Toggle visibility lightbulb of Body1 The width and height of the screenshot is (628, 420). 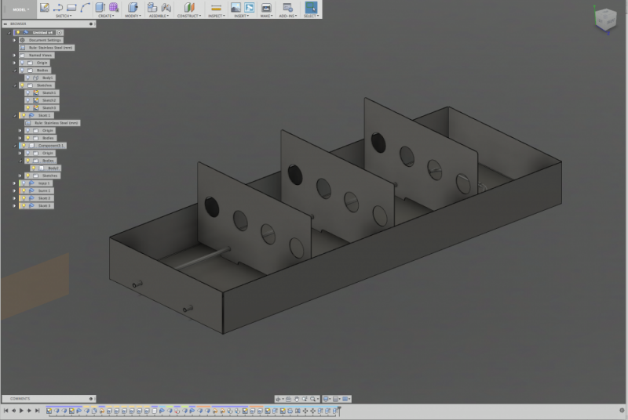(x=28, y=78)
